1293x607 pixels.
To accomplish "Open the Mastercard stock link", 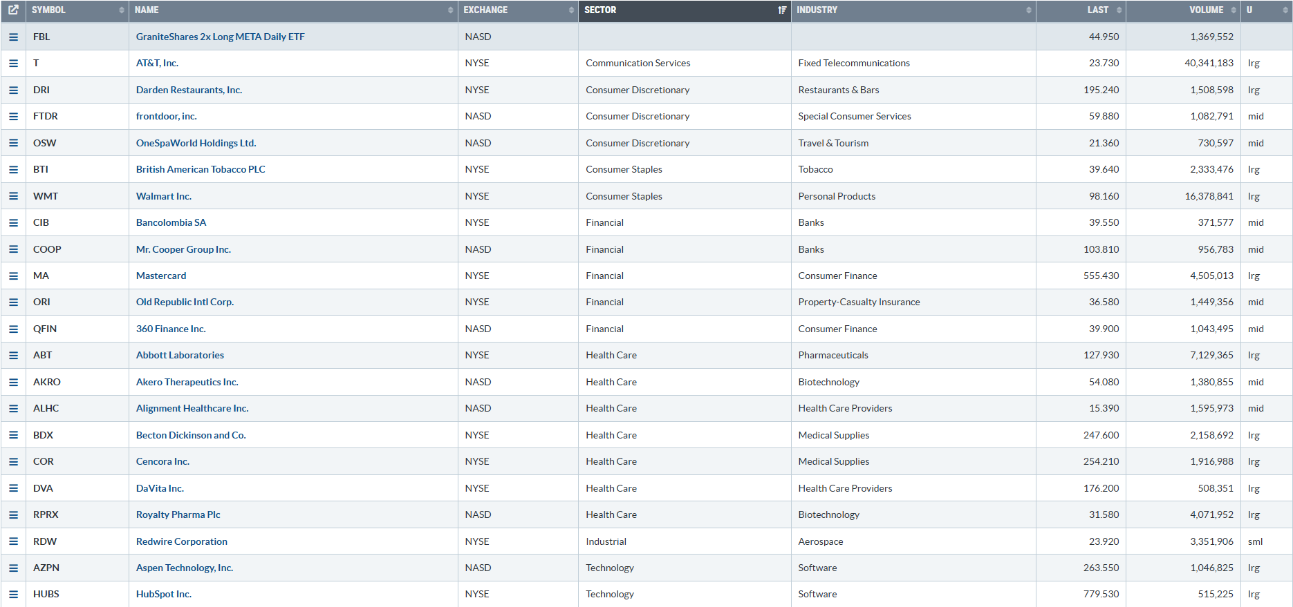I will coord(161,276).
